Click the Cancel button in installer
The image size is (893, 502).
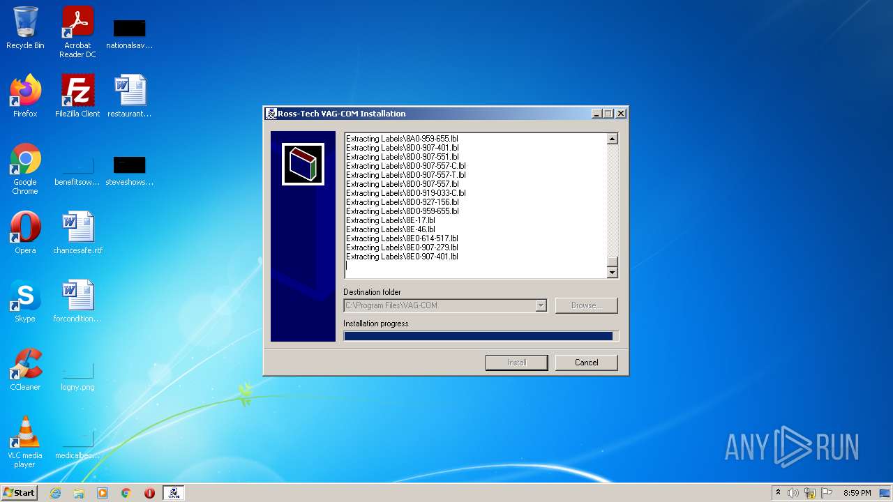pos(586,363)
